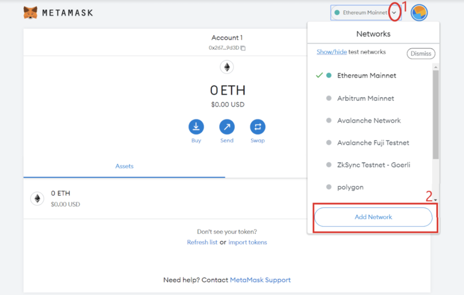Screen dimensions: 464x295
Task: Click the ETH token icon in the assets list
Action: point(37,198)
